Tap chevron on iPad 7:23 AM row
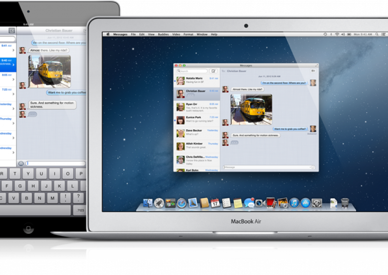The width and height of the screenshot is (388, 275). click(x=14, y=94)
